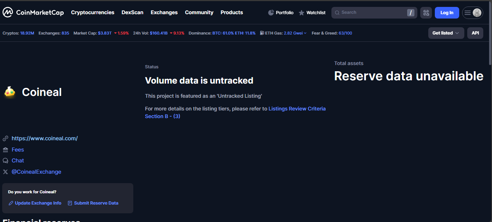Click the market cap change 1.59%

click(x=121, y=33)
